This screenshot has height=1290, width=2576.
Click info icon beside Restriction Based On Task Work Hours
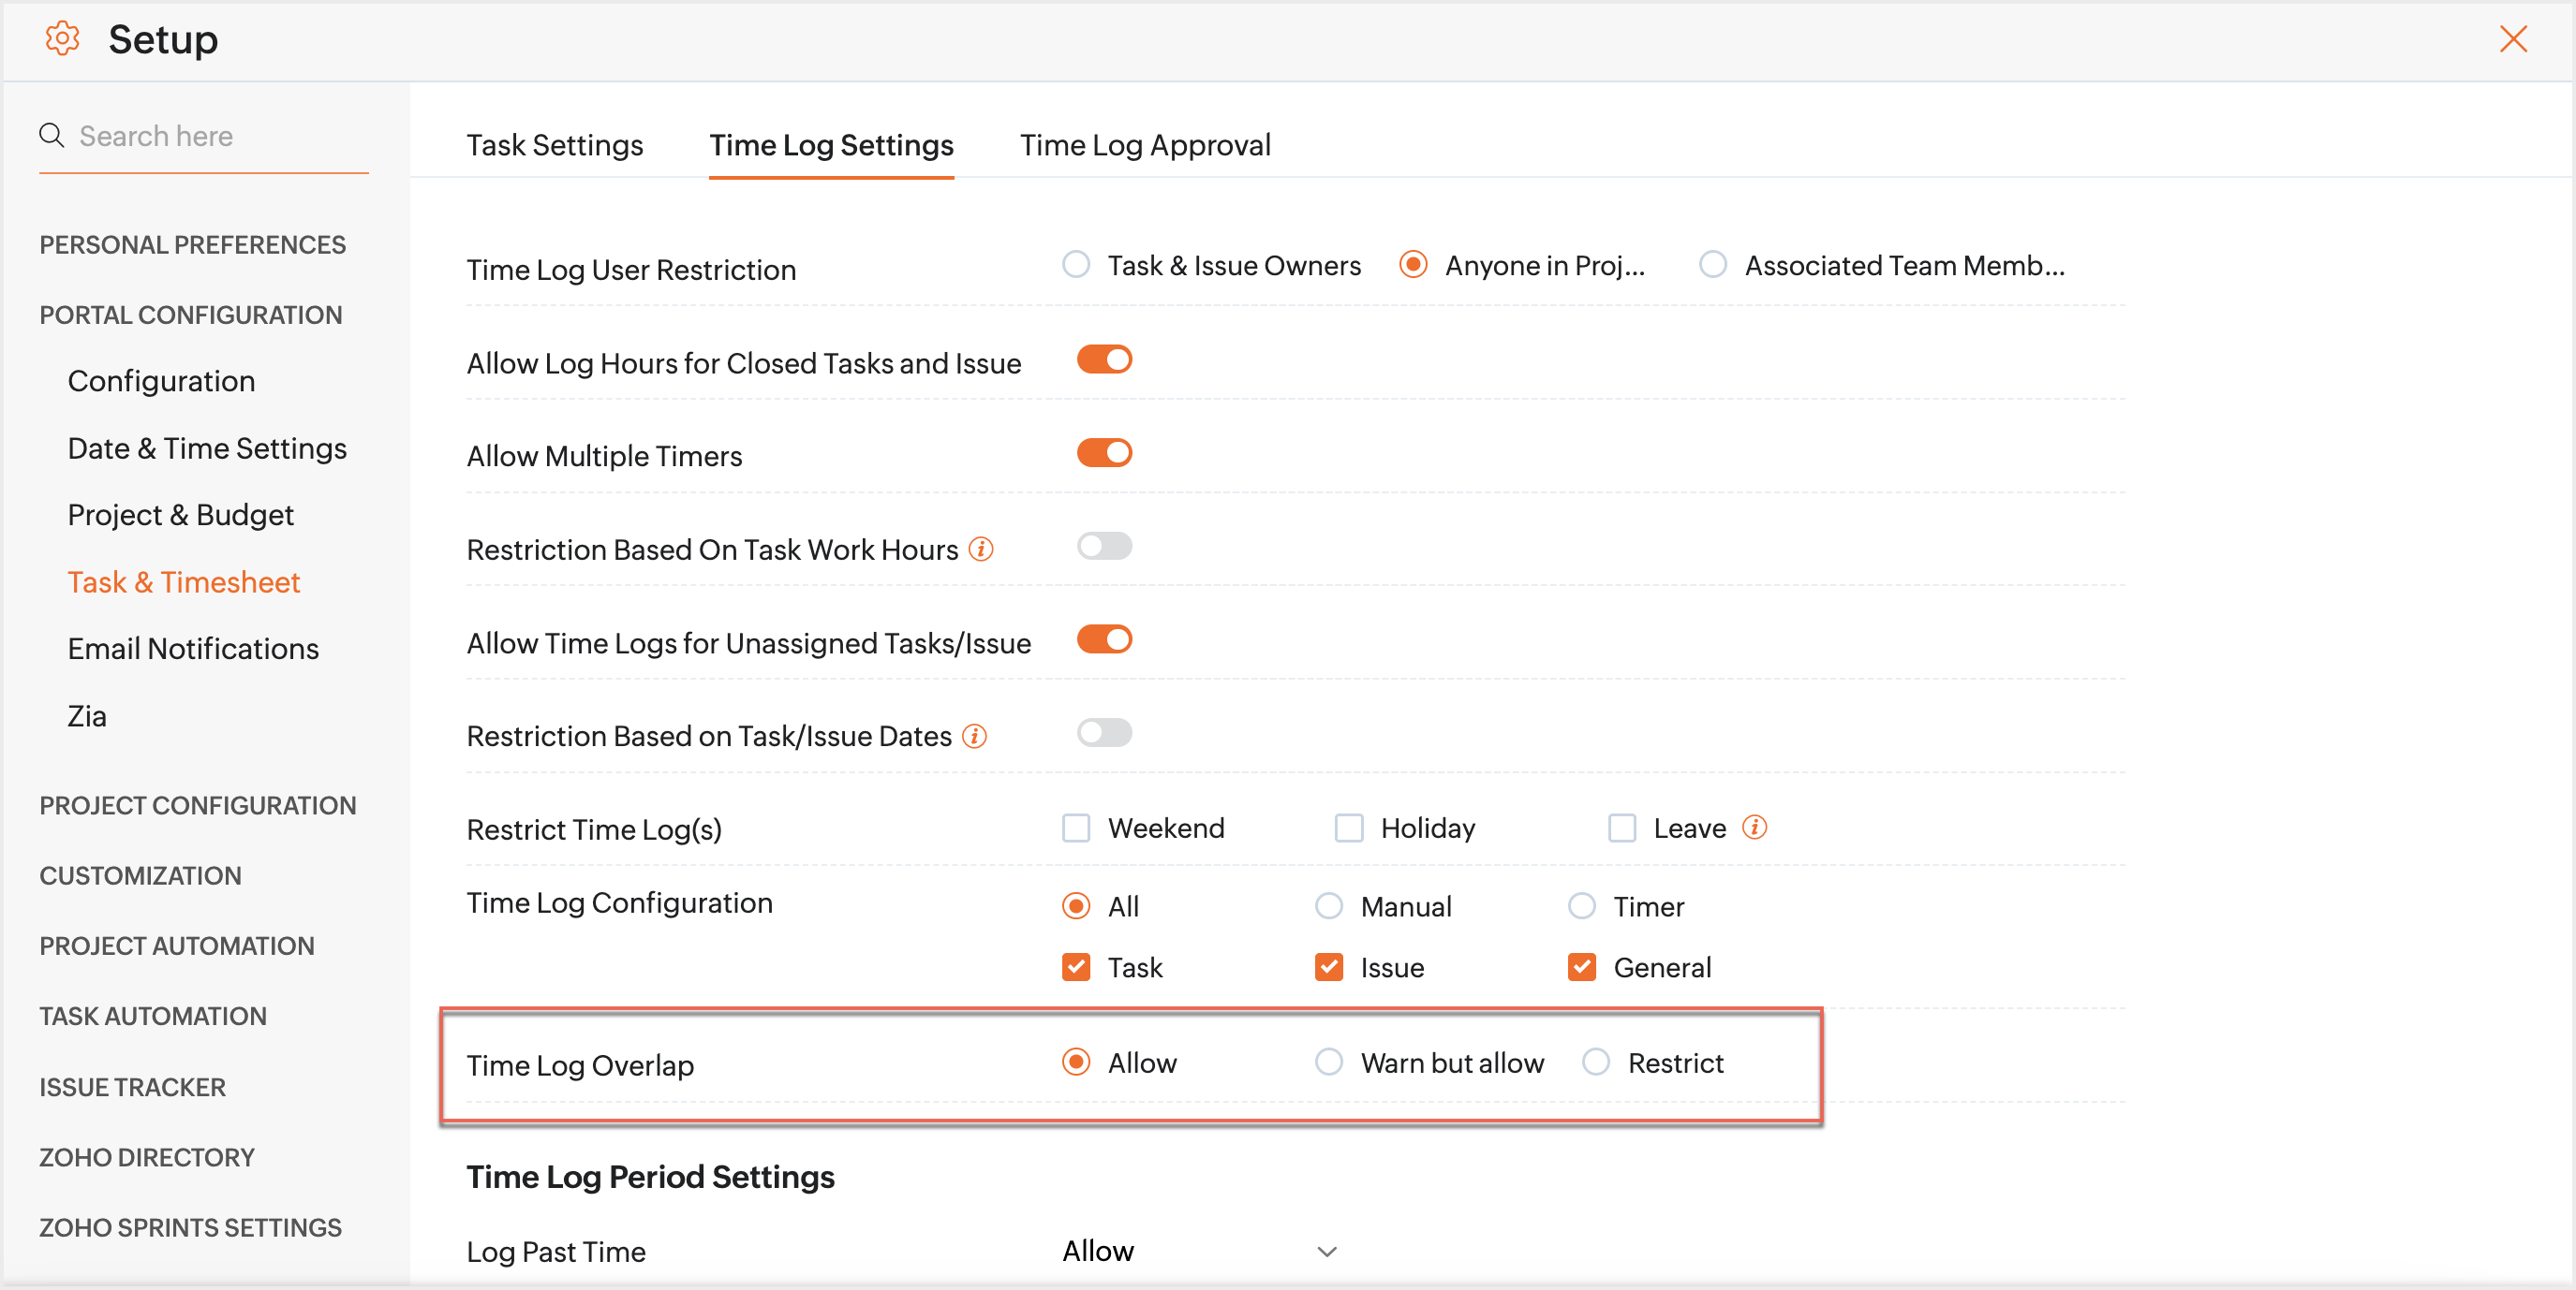click(982, 549)
